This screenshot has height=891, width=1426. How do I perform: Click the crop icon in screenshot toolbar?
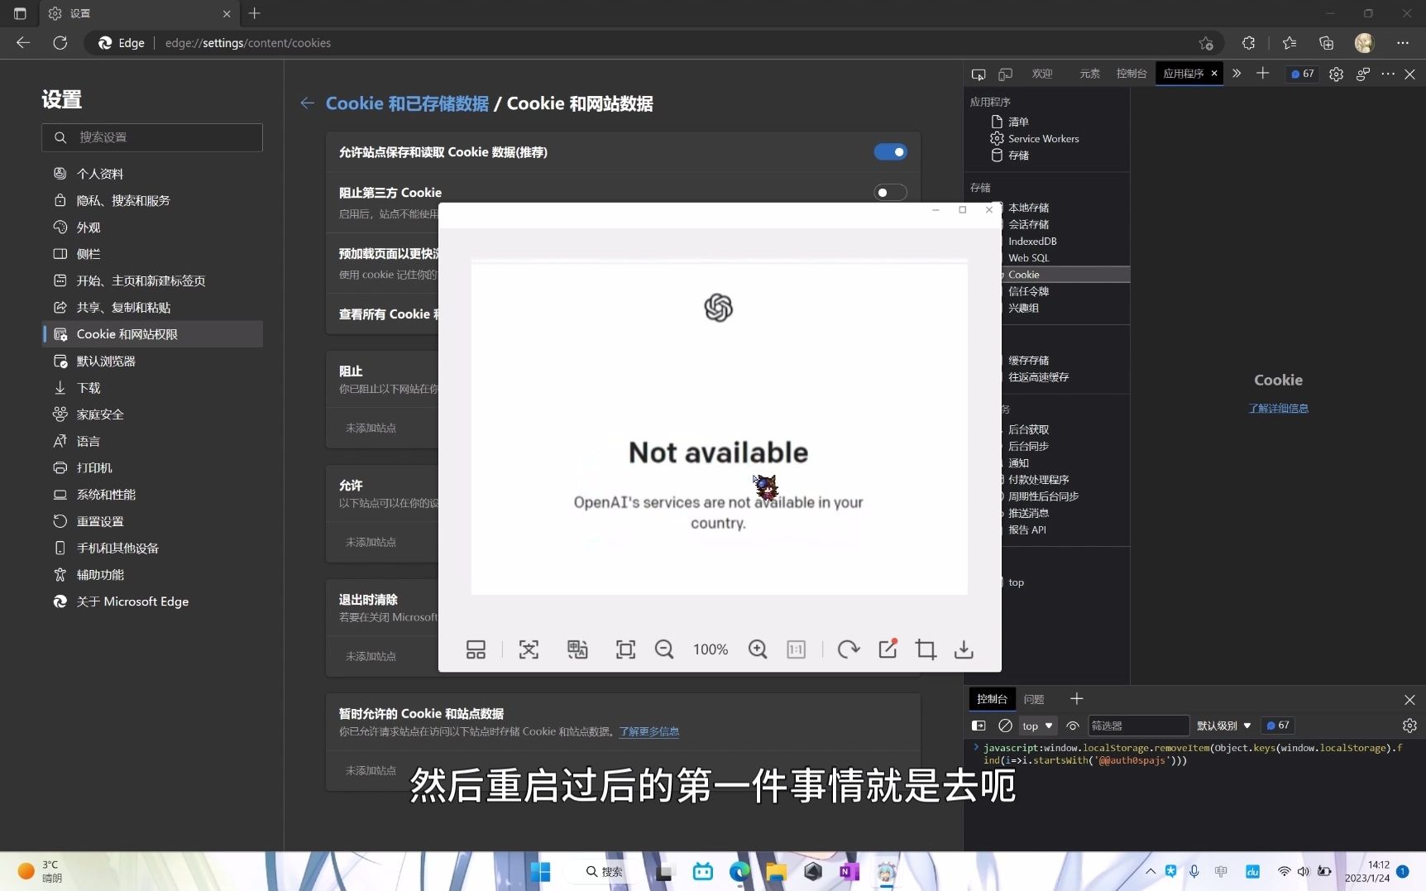[926, 649]
